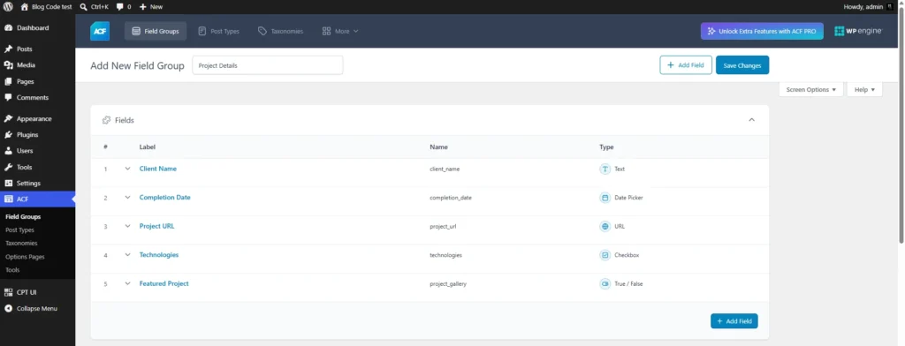The height and width of the screenshot is (346, 905).
Task: Click the Text type icon
Action: (605, 169)
